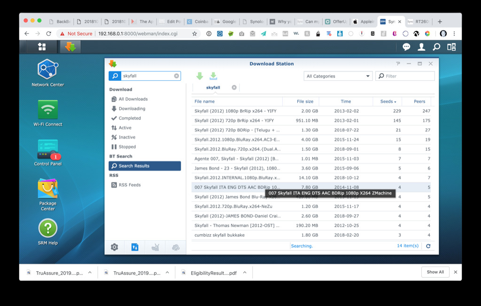Screen dimensions: 481x306
Task: Sort by Peers column header
Action: pos(417,101)
